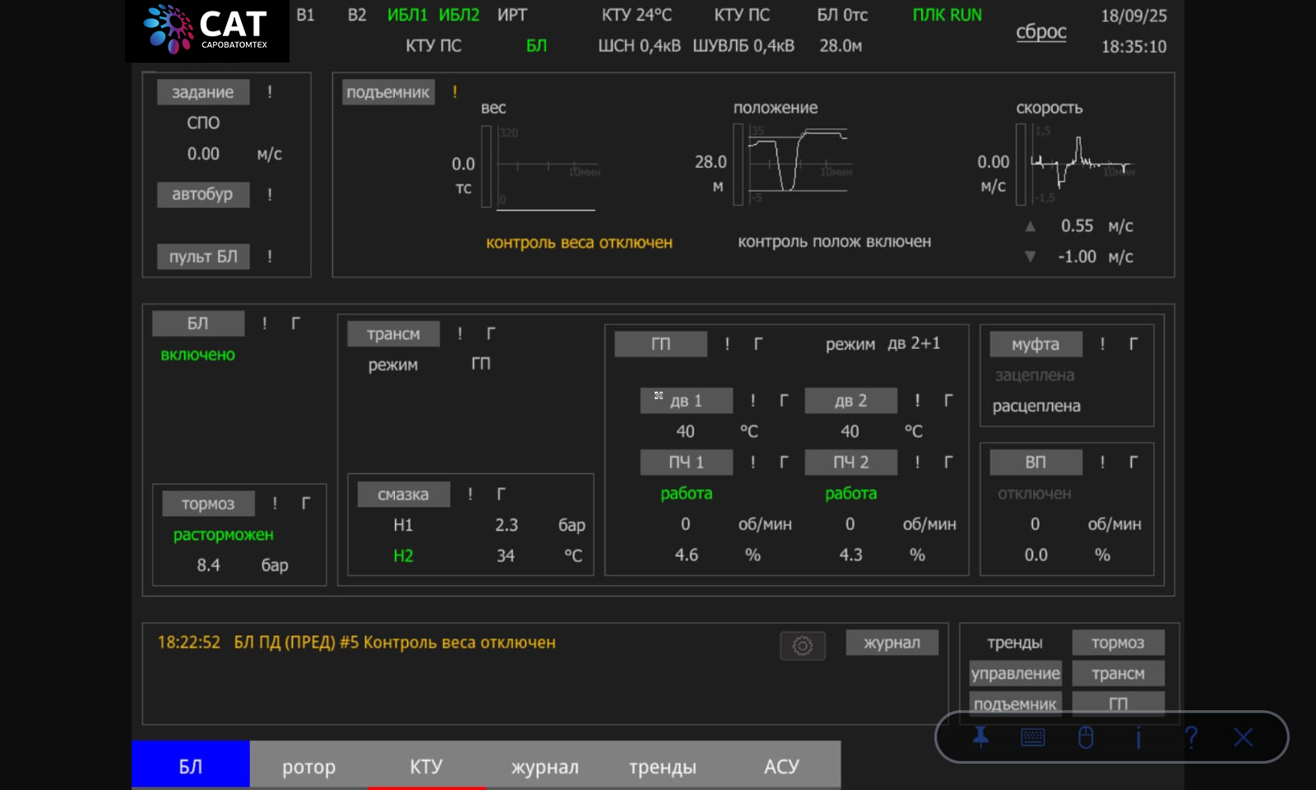Viewport: 1316px width, 790px height.
Task: Click the small marker icon on дв 1 button
Action: tap(658, 396)
